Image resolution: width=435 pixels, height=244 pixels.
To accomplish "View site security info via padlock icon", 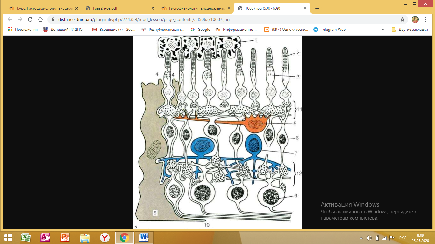I will (x=53, y=19).
